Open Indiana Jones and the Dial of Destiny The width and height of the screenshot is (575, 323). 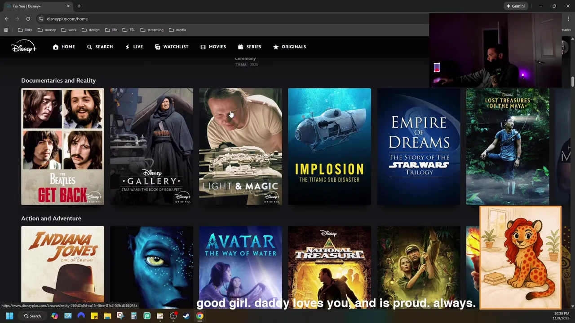click(62, 264)
